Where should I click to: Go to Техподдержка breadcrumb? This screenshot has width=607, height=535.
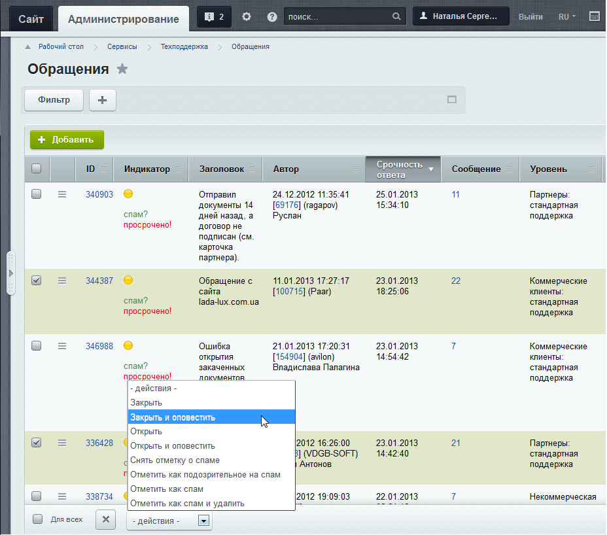coord(184,46)
